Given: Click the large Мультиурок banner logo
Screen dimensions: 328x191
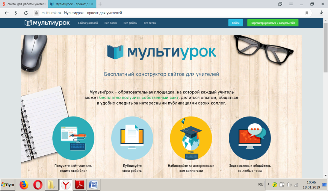Looking at the screenshot, I should (162, 52).
